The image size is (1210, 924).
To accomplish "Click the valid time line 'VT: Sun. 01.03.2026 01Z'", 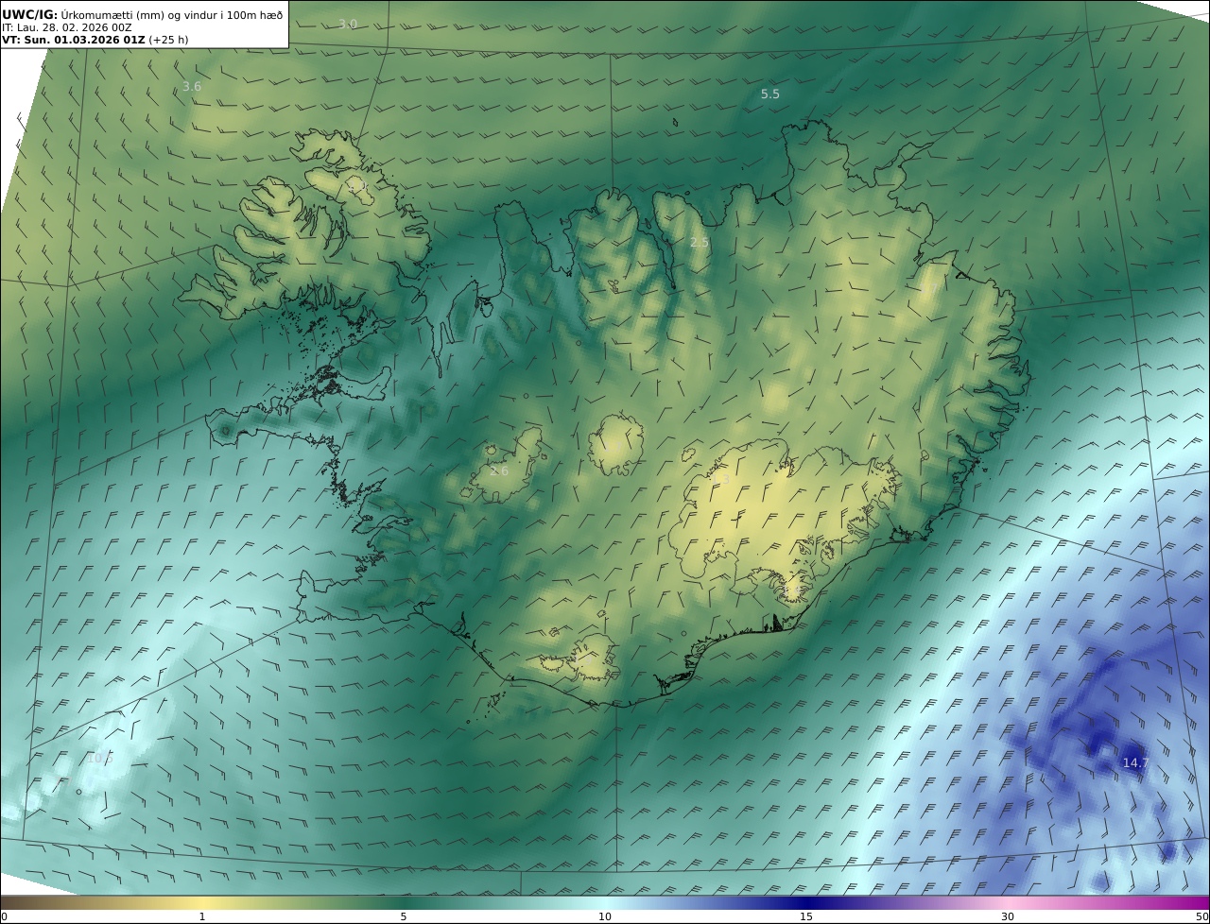I will click(x=74, y=41).
